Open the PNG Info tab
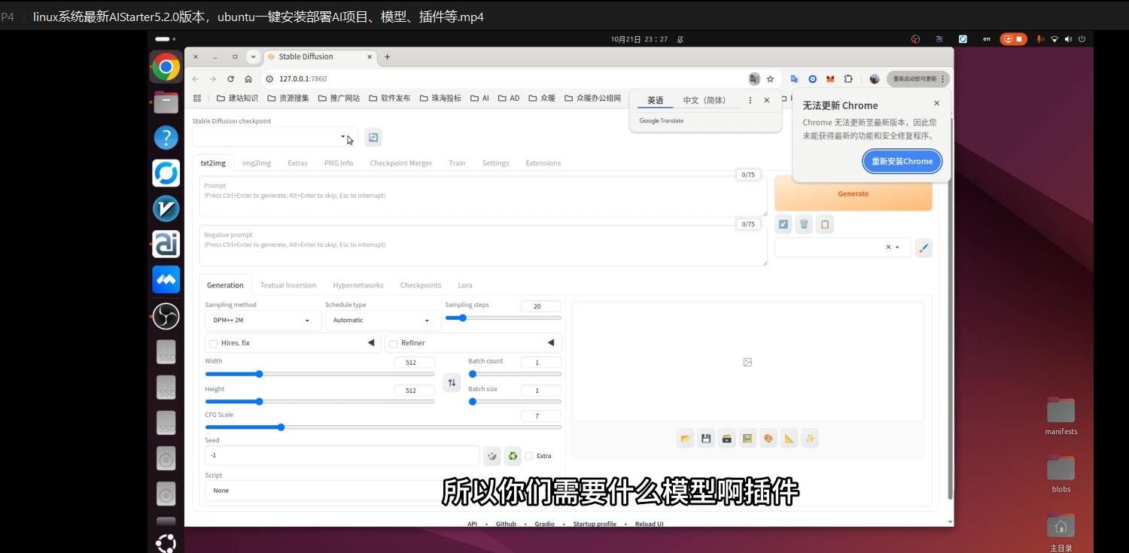Viewport: 1129px width, 553px height. pyautogui.click(x=339, y=163)
